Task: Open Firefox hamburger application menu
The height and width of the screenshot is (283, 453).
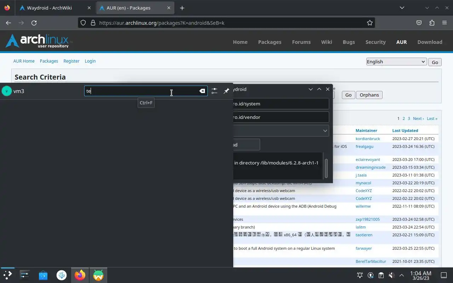Action: point(445,23)
